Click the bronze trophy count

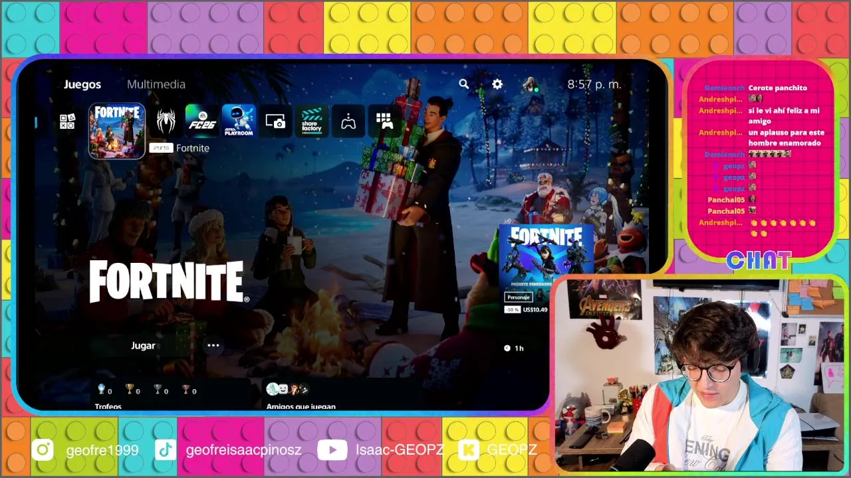189,390
